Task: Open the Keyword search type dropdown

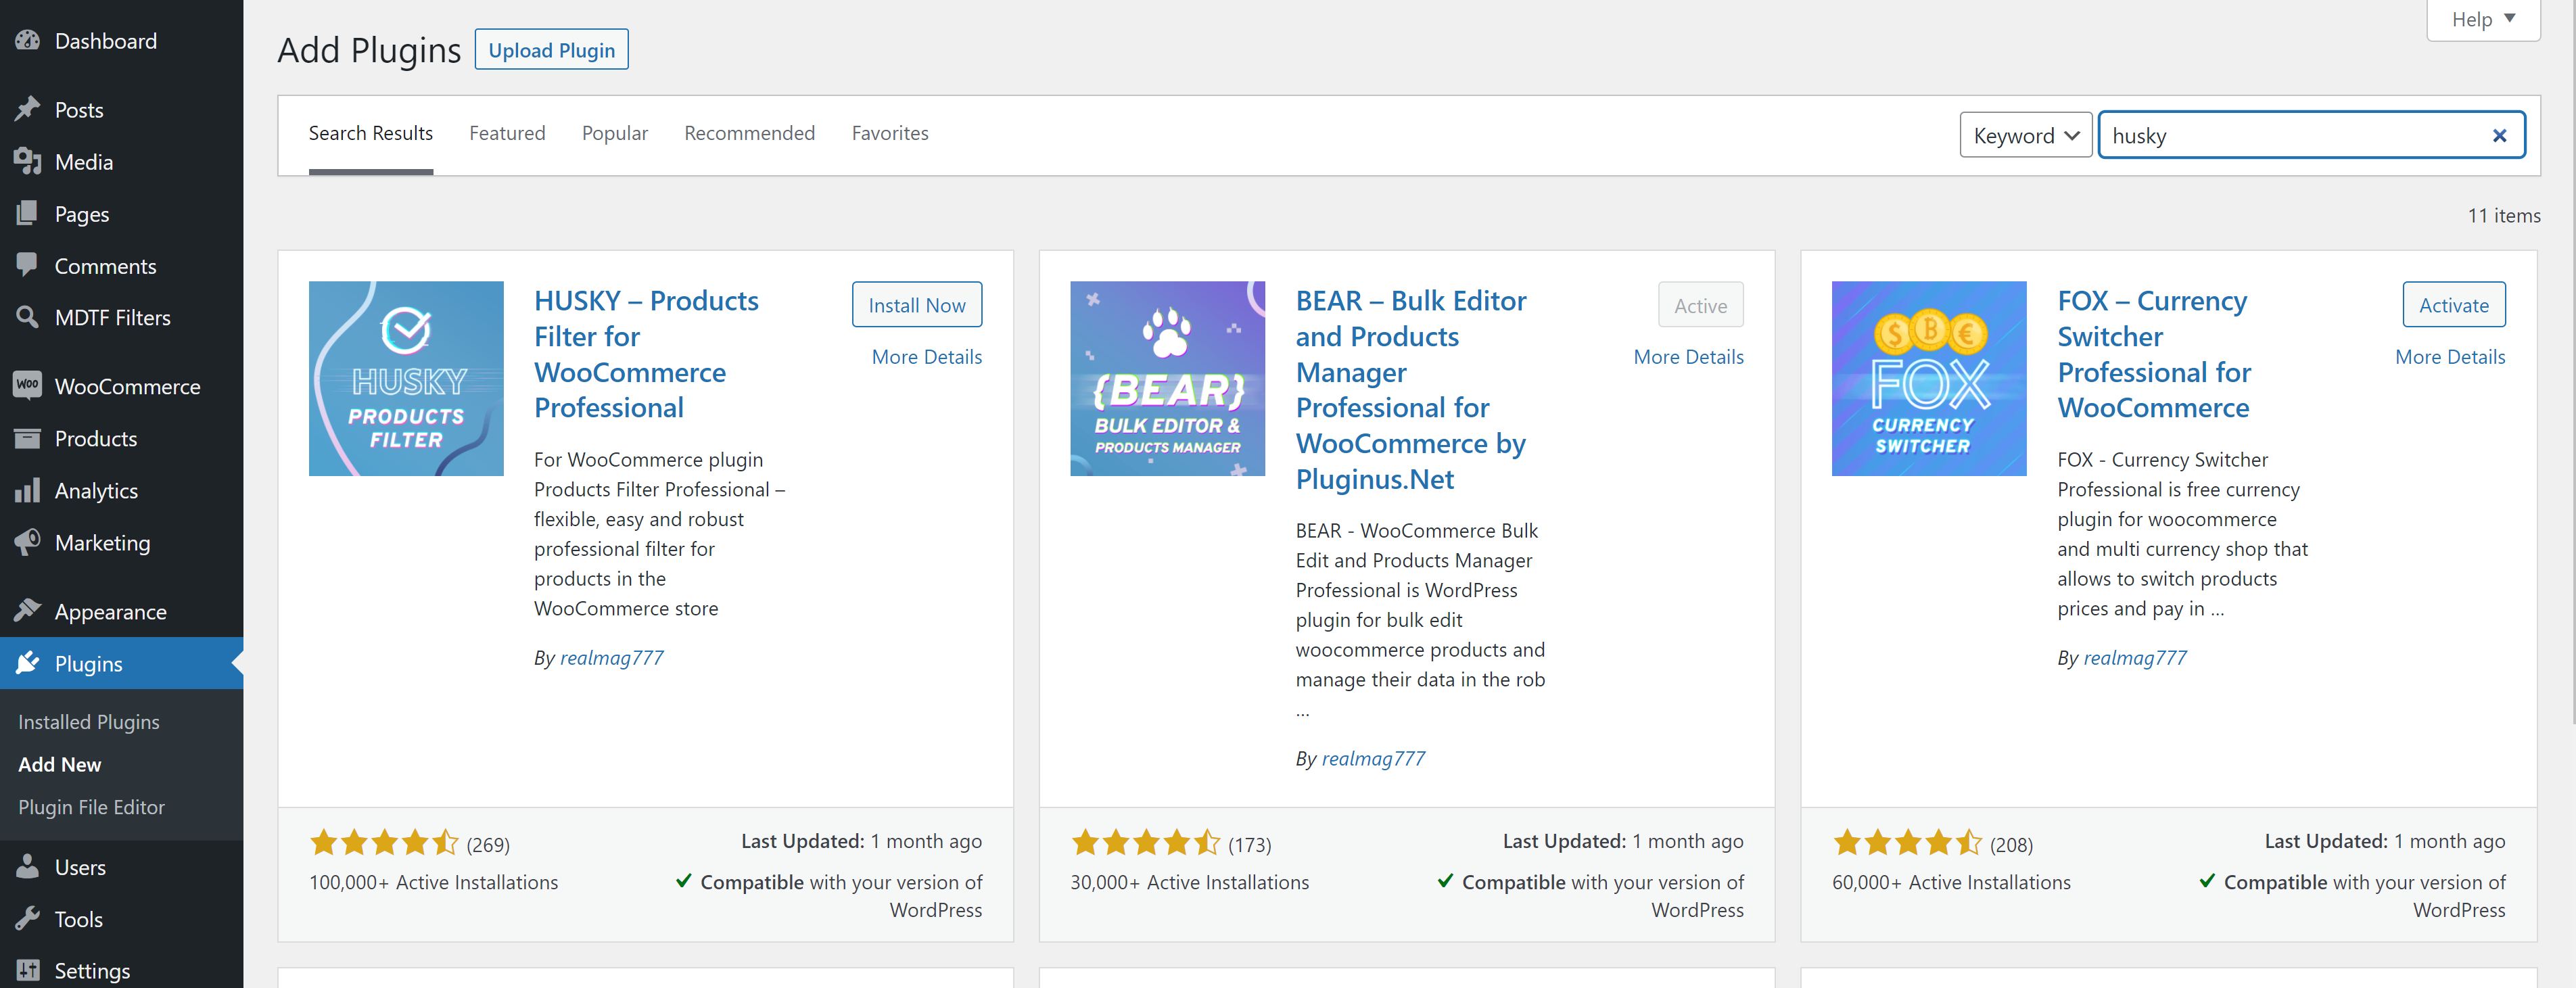Action: [2025, 135]
